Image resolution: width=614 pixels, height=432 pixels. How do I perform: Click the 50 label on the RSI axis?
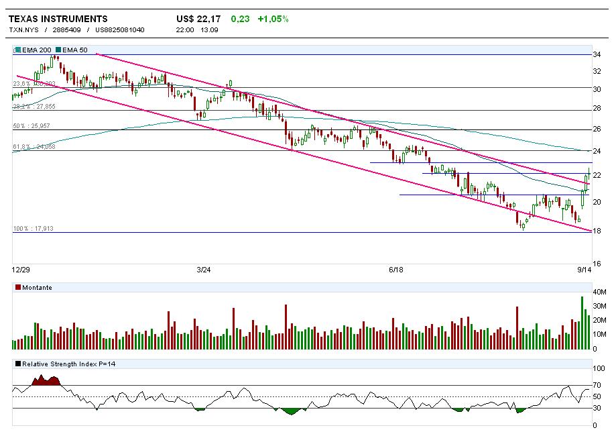click(597, 396)
